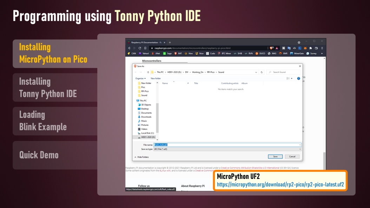Open the Save As help icon

(298, 79)
